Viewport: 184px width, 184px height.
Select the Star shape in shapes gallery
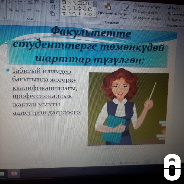click(90, 15)
